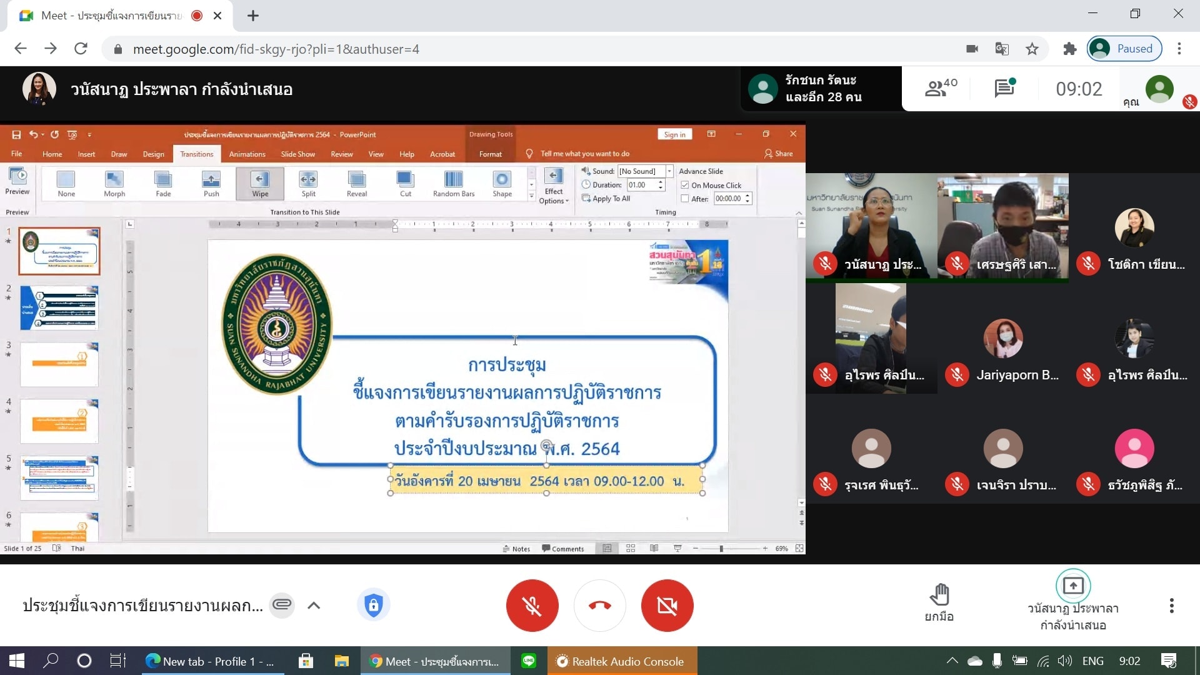This screenshot has height=675, width=1200.
Task: Open the chat messages panel
Action: coord(1004,89)
